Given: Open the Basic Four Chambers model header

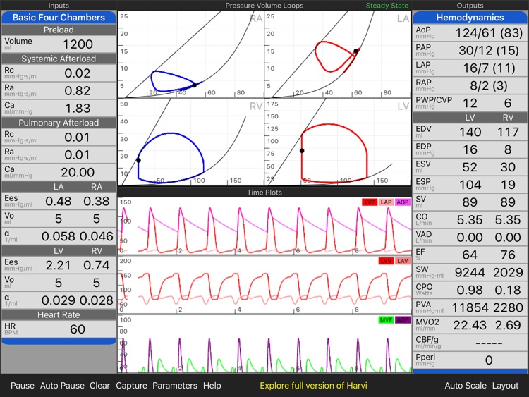Looking at the screenshot, I should coord(59,18).
